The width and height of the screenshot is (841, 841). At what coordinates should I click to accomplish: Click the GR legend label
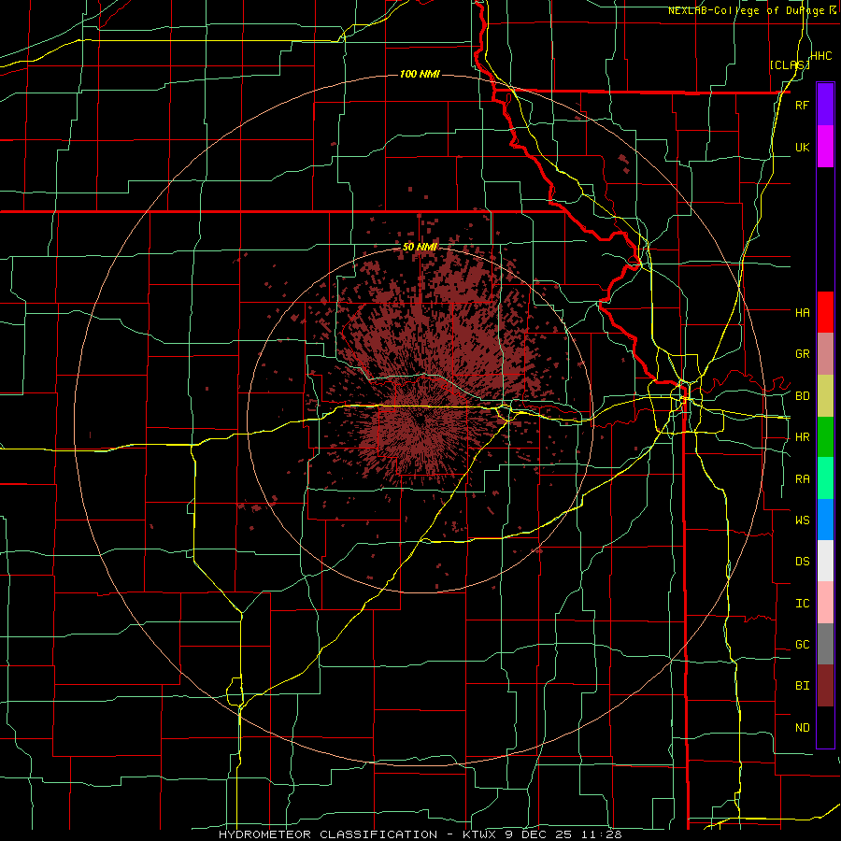pyautogui.click(x=802, y=354)
